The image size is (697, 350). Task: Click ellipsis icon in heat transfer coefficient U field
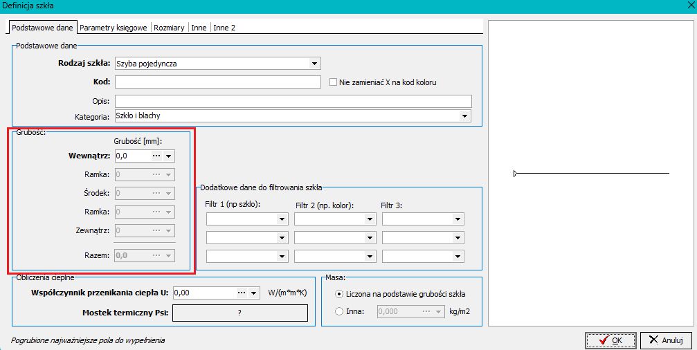point(242,293)
